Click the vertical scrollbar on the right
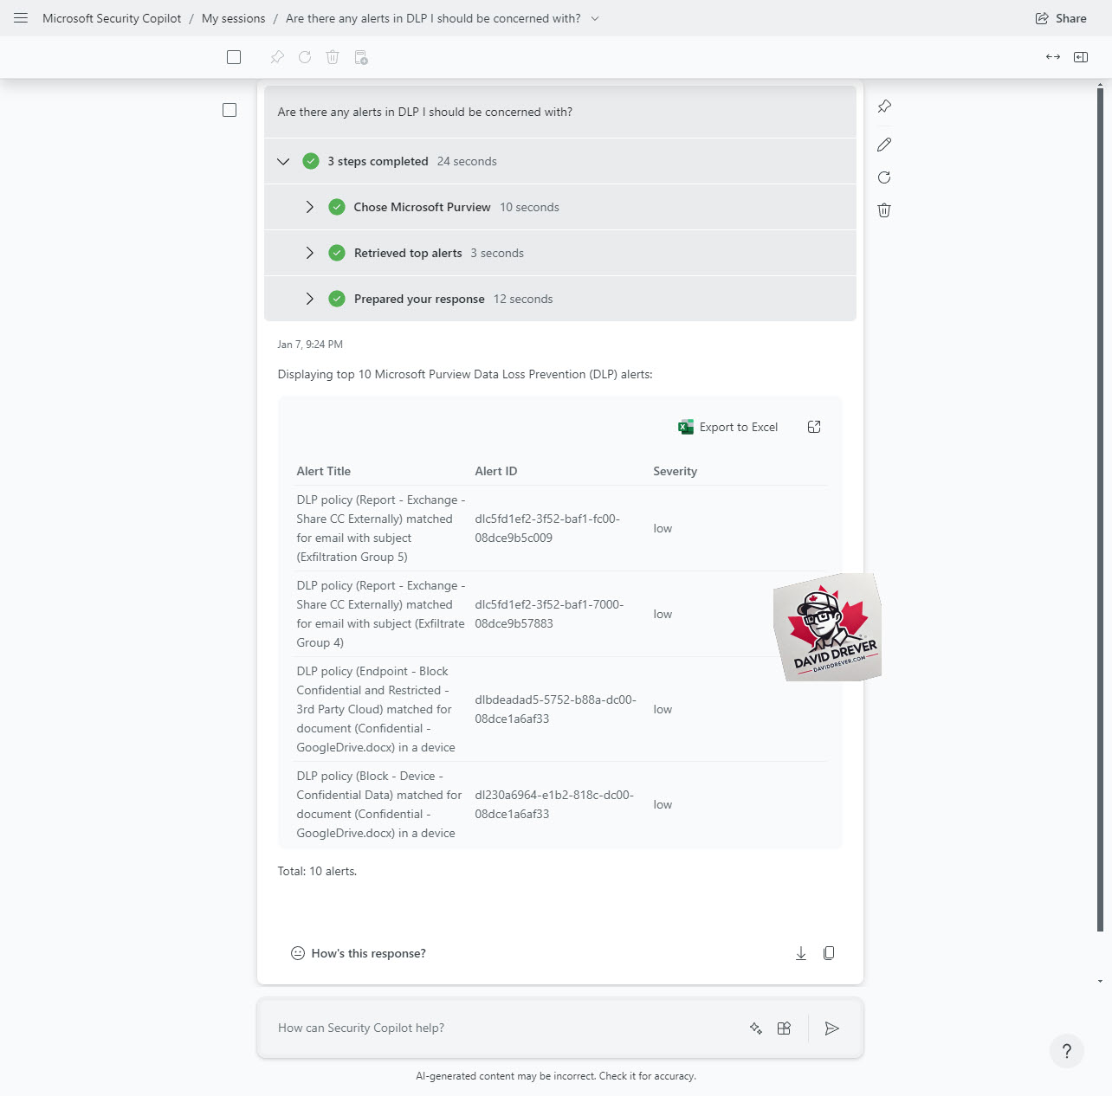1112x1096 pixels. point(1100,509)
